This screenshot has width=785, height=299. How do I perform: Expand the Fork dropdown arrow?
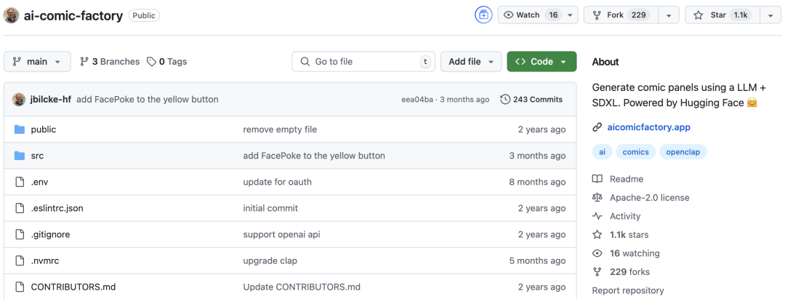(669, 15)
